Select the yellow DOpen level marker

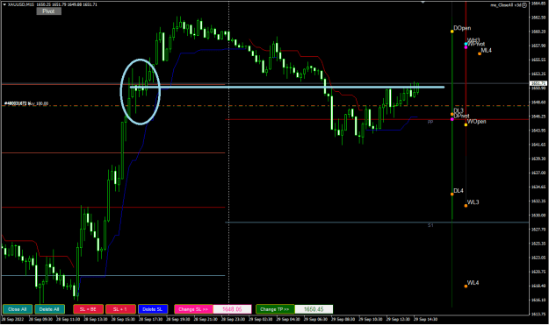[x=452, y=32]
